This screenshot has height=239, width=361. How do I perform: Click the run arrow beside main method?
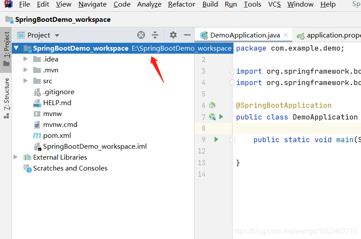(216, 140)
